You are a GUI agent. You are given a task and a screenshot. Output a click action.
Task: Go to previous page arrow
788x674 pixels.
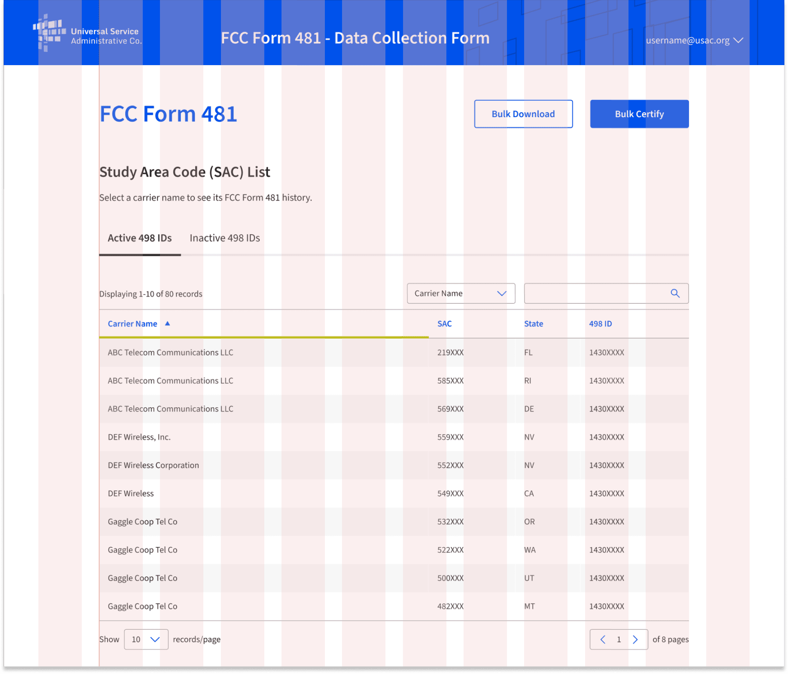click(x=603, y=639)
